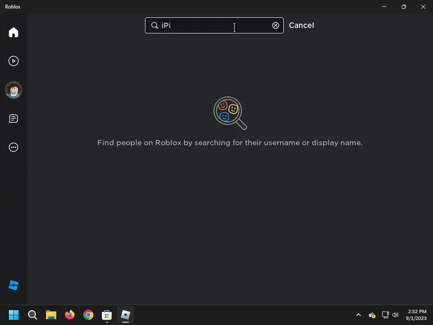Image resolution: width=433 pixels, height=325 pixels.
Task: Click the 'Find people on Roblox' hint text
Action: pyautogui.click(x=230, y=143)
